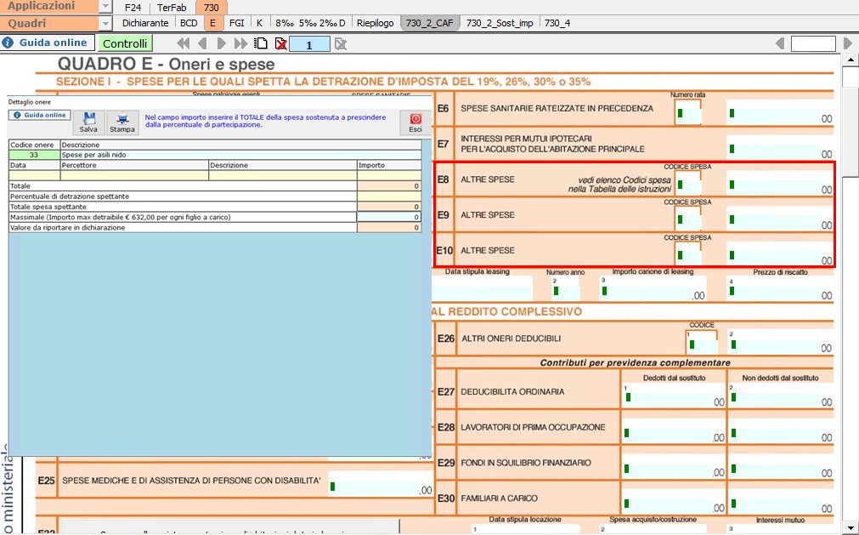Click Stampa printer icon in Dettaglio onere
This screenshot has height=535, width=859.
[122, 122]
